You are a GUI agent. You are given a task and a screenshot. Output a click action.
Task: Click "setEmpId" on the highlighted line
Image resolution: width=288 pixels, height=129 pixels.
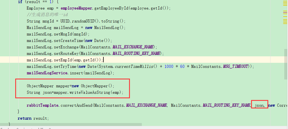click(63, 60)
